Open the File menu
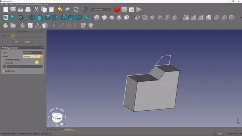This screenshot has height=136, width=242. (x=2, y=4)
